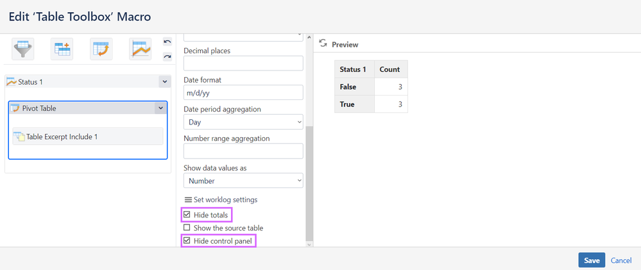This screenshot has width=641, height=270.
Task: Click the settings panel scrollbar thumb
Action: (309, 183)
